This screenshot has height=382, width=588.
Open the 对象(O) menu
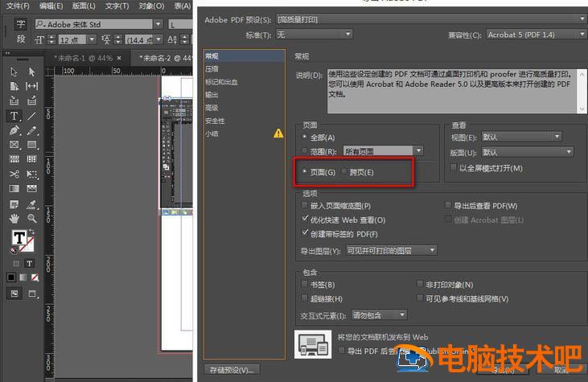tap(151, 6)
